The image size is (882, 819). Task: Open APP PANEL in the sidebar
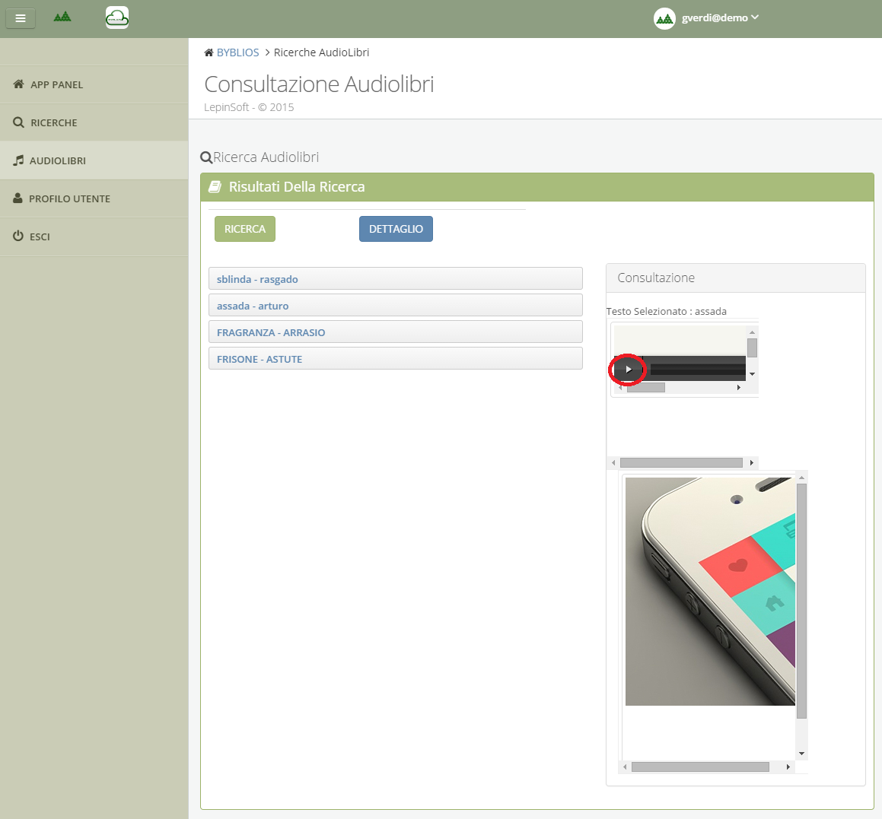[x=94, y=84]
